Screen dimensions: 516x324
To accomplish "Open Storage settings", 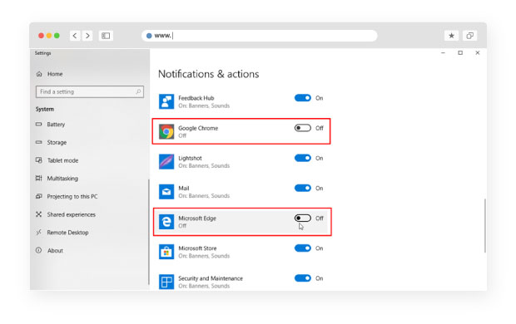I will pyautogui.click(x=57, y=142).
